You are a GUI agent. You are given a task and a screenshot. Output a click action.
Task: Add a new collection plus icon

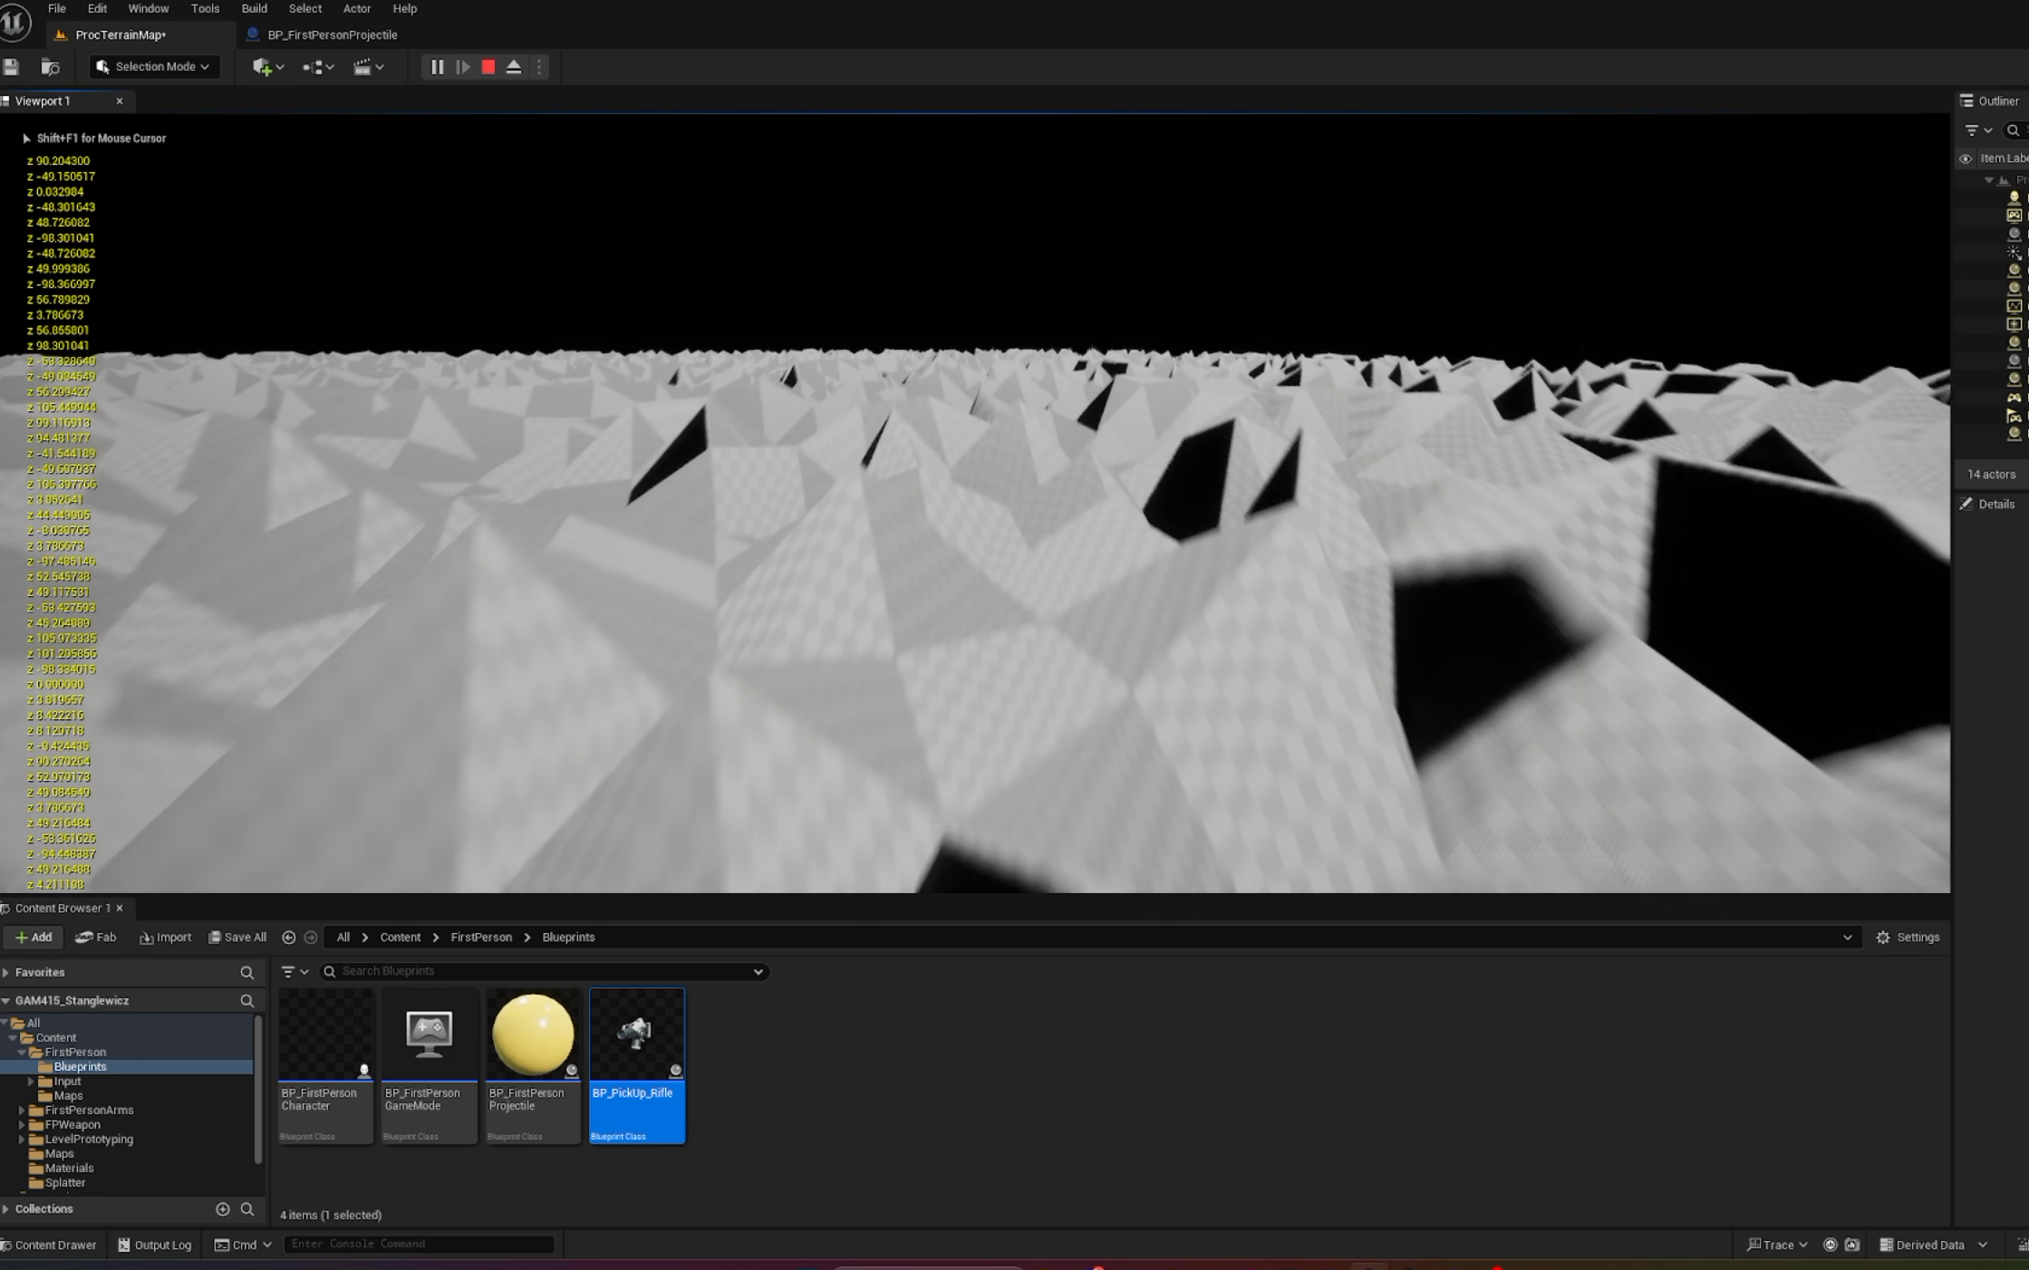point(223,1209)
